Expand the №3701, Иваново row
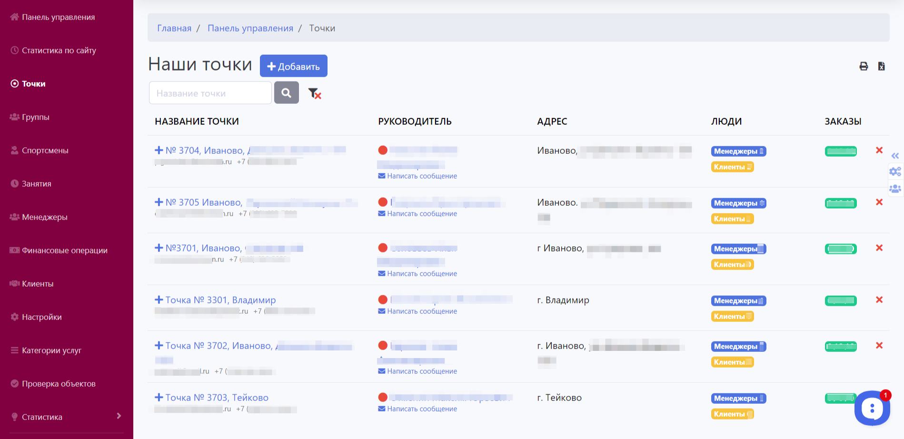The image size is (904, 439). click(x=159, y=248)
